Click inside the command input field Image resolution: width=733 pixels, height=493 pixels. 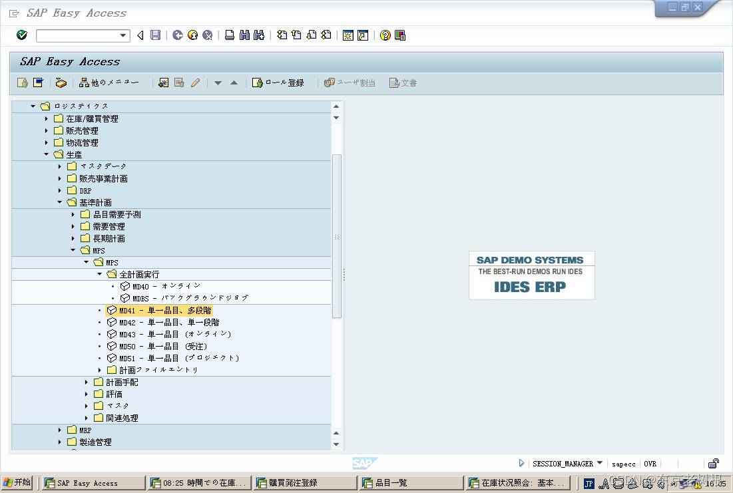tap(77, 35)
